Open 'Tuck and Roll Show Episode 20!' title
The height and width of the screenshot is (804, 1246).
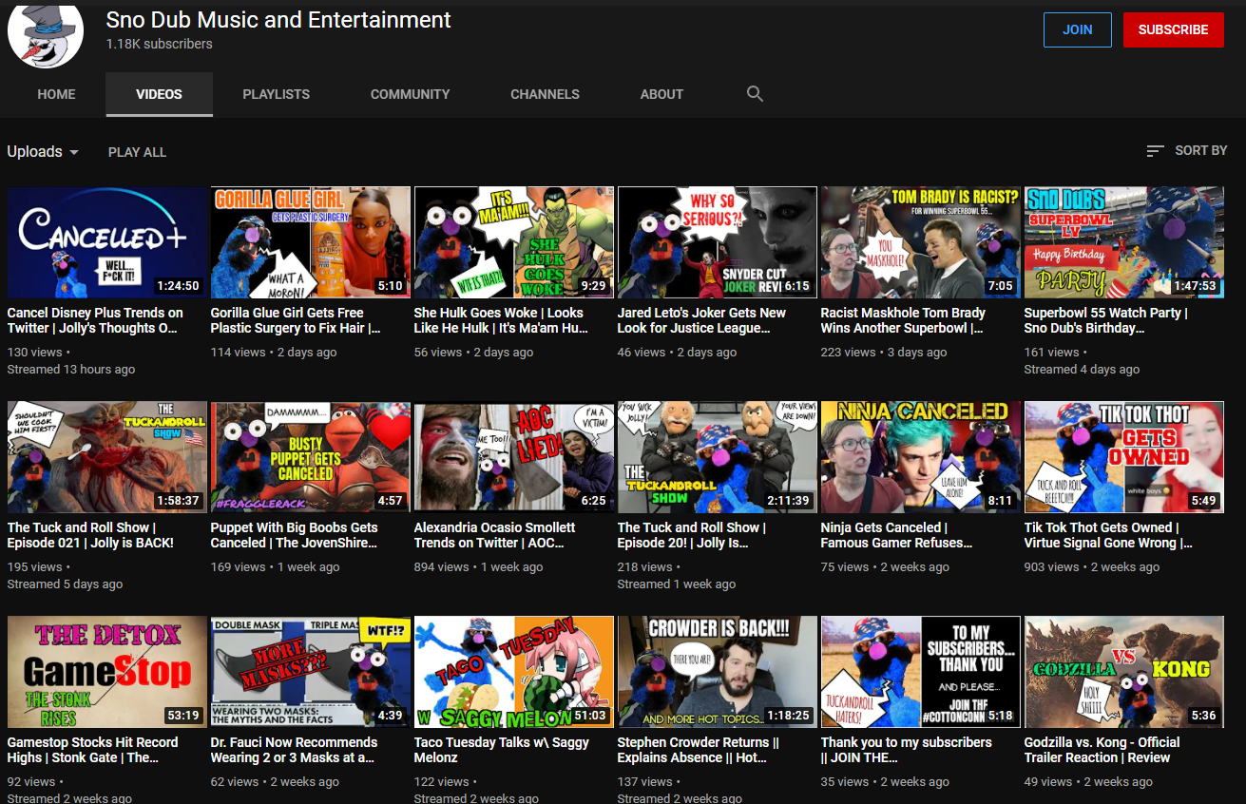click(692, 535)
